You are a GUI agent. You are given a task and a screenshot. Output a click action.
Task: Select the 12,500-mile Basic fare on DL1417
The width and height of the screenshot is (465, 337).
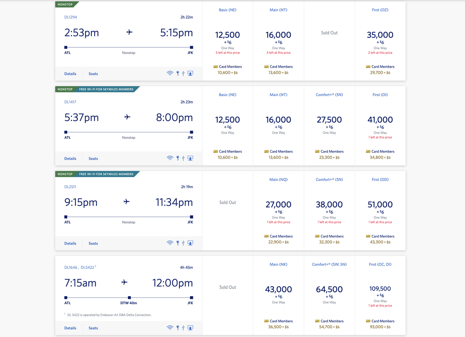coord(227,120)
